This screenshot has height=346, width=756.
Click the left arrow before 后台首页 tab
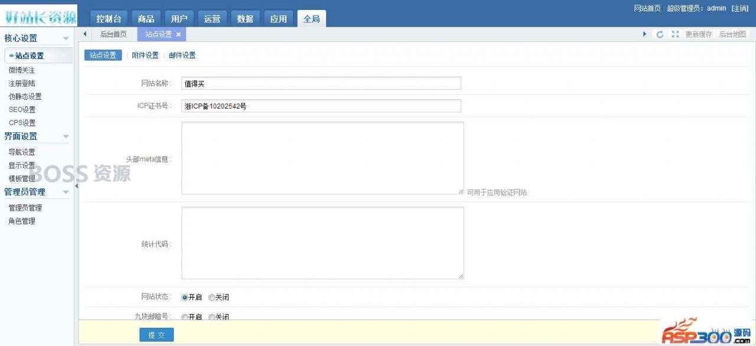[x=85, y=34]
